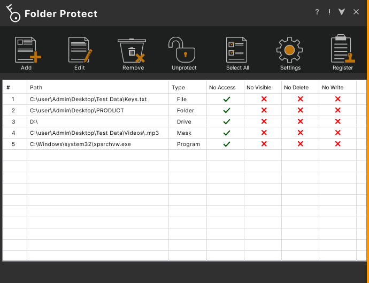Click the Add item icon
The width and height of the screenshot is (369, 283).
point(28,50)
